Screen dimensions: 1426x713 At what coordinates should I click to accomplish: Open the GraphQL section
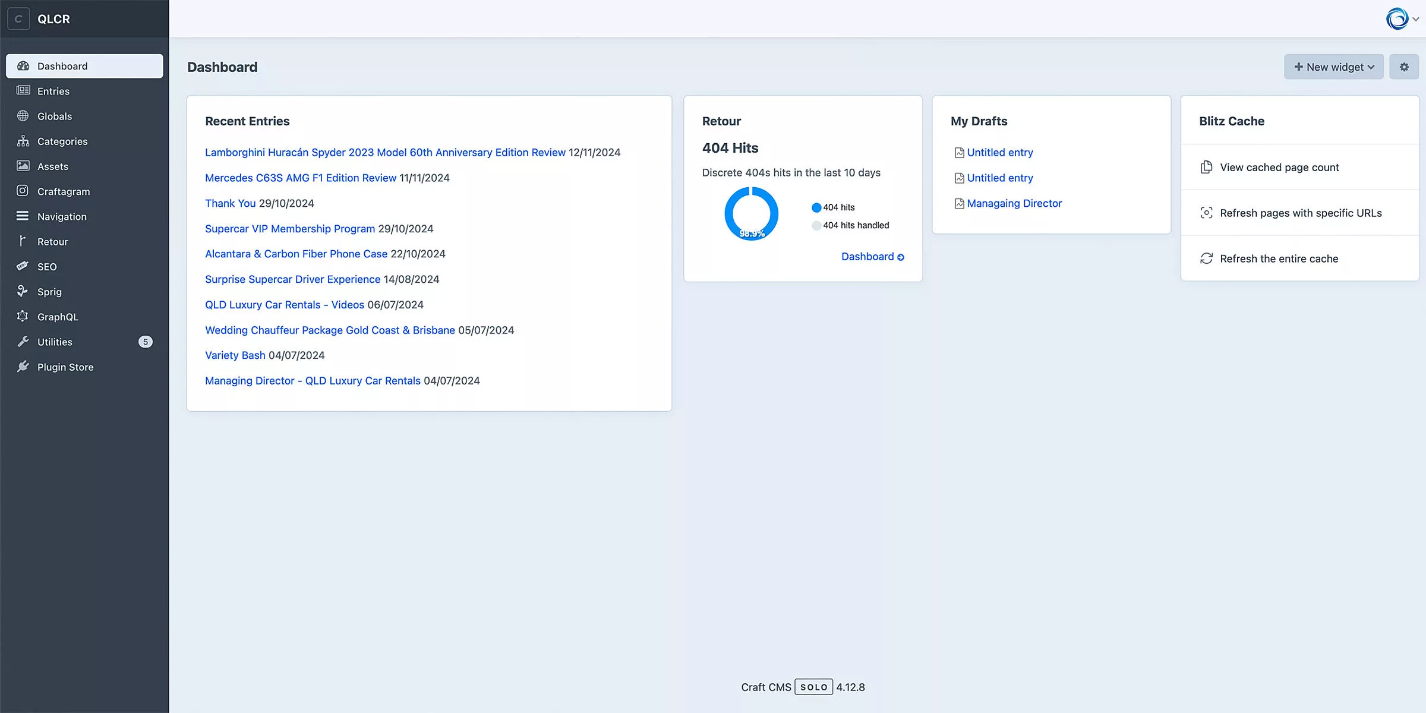(x=84, y=316)
